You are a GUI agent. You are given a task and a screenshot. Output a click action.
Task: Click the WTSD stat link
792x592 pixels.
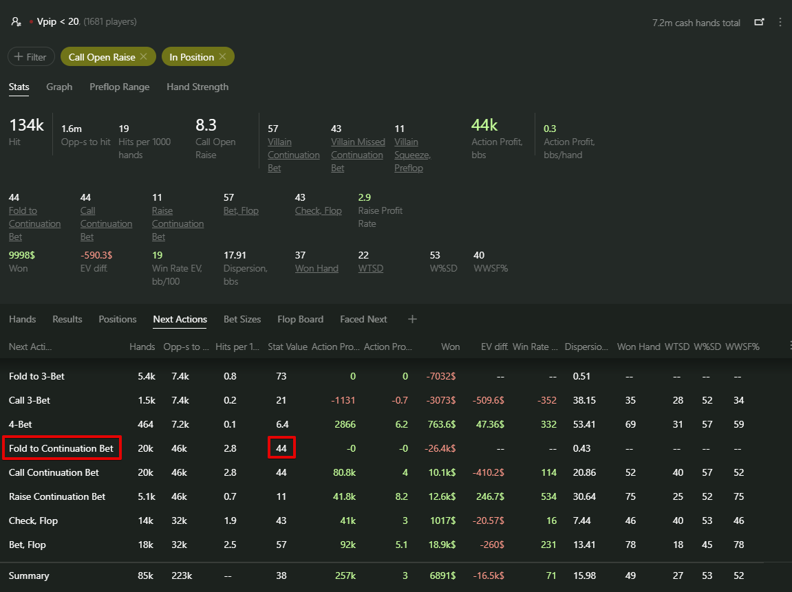pos(368,268)
